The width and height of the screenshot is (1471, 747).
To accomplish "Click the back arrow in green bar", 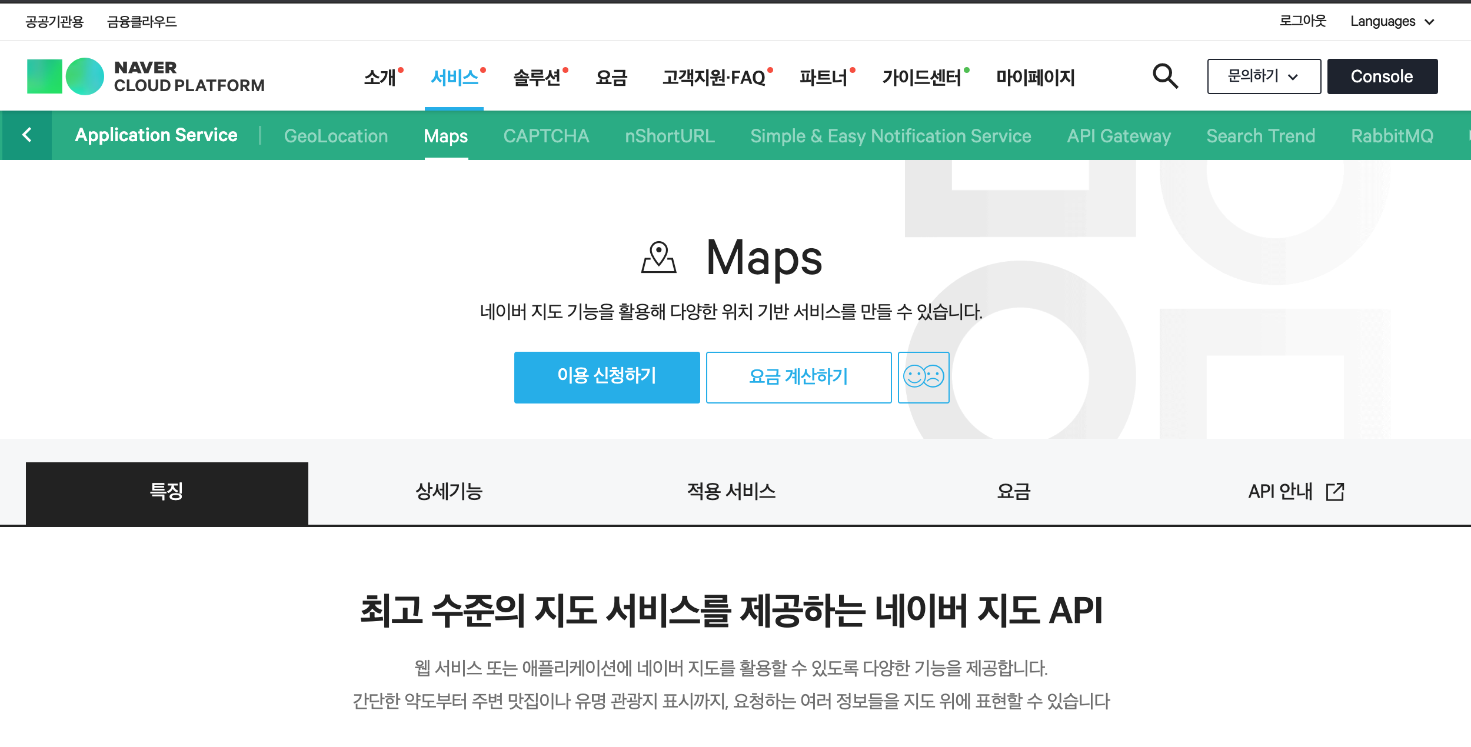I will [x=26, y=135].
